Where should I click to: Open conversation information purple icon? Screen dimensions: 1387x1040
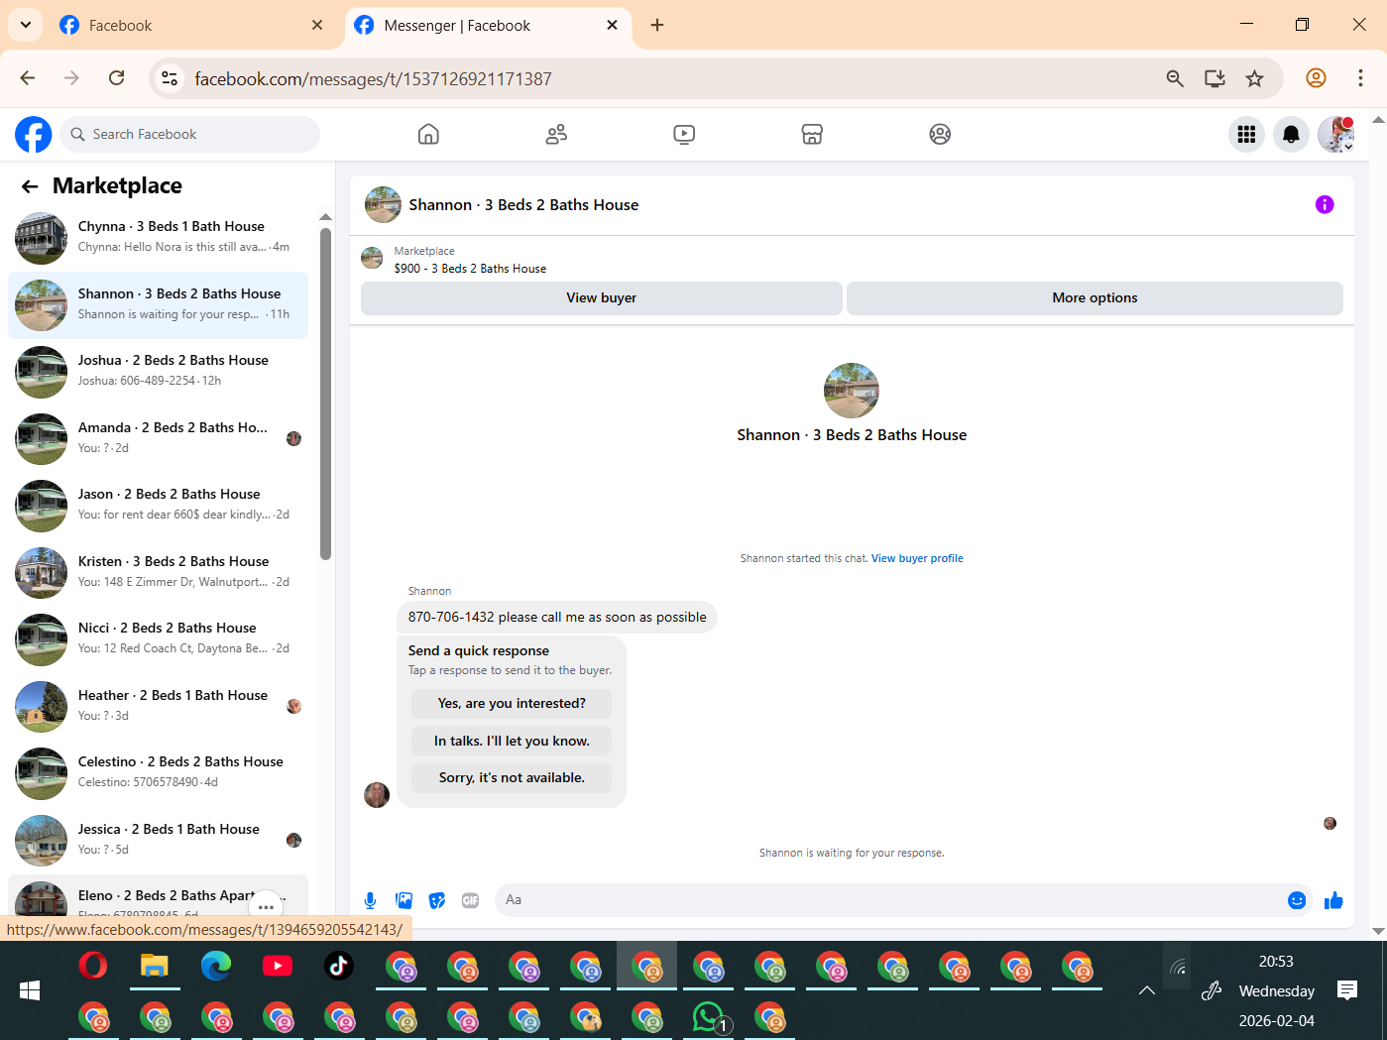pyautogui.click(x=1325, y=204)
